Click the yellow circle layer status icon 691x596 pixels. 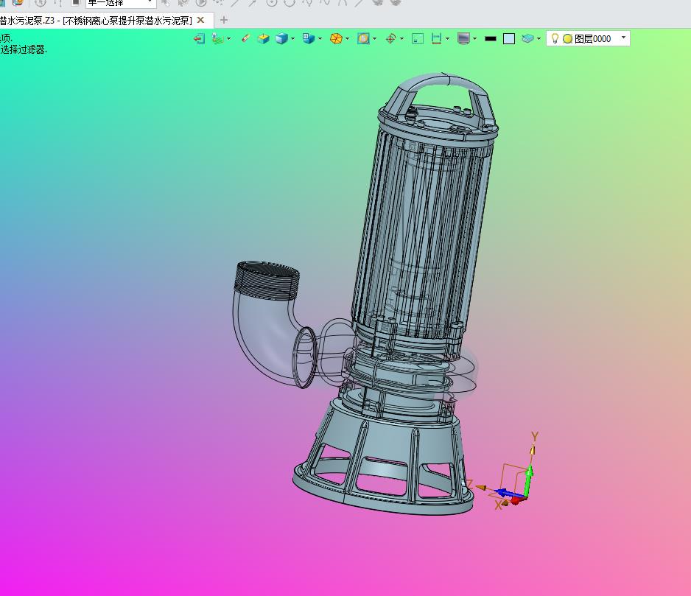pos(567,39)
